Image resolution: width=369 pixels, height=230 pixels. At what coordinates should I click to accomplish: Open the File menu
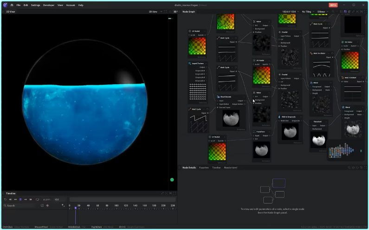[19, 5]
